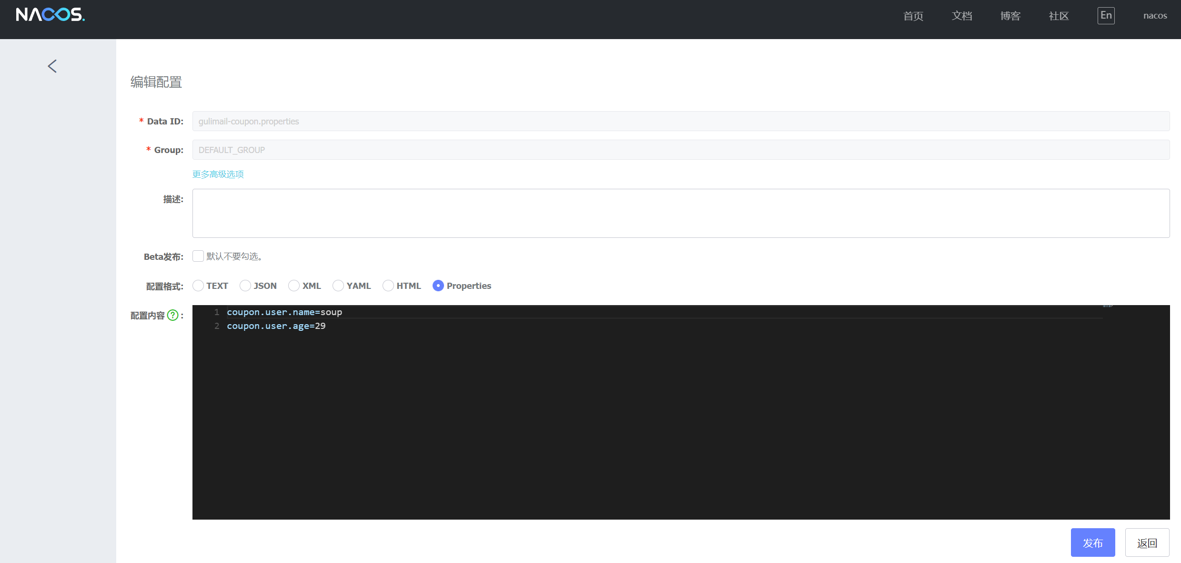This screenshot has width=1181, height=563.
Task: Select the XML format radio button
Action: tap(294, 286)
